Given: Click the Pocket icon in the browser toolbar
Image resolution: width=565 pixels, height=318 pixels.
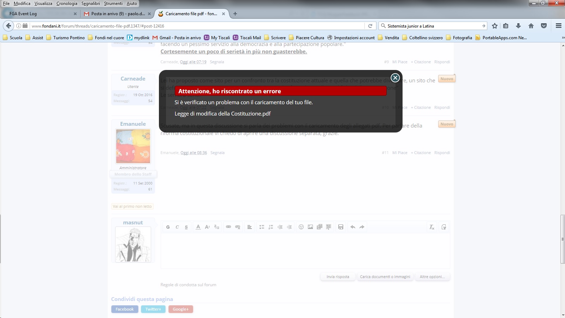Looking at the screenshot, I should point(544,26).
